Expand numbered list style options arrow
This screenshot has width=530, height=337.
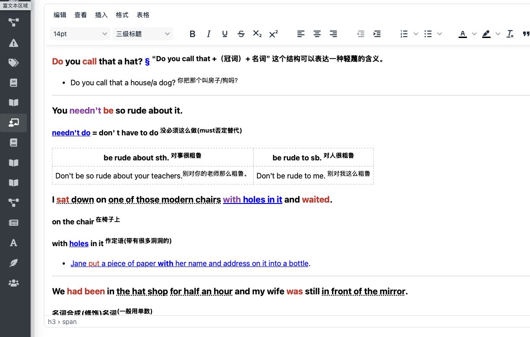(x=416, y=34)
